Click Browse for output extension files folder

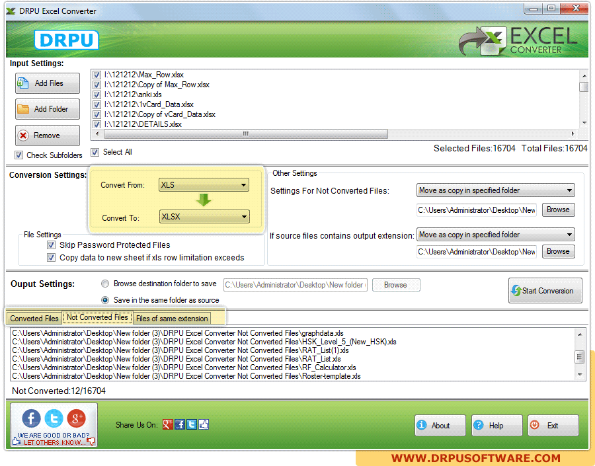558,251
